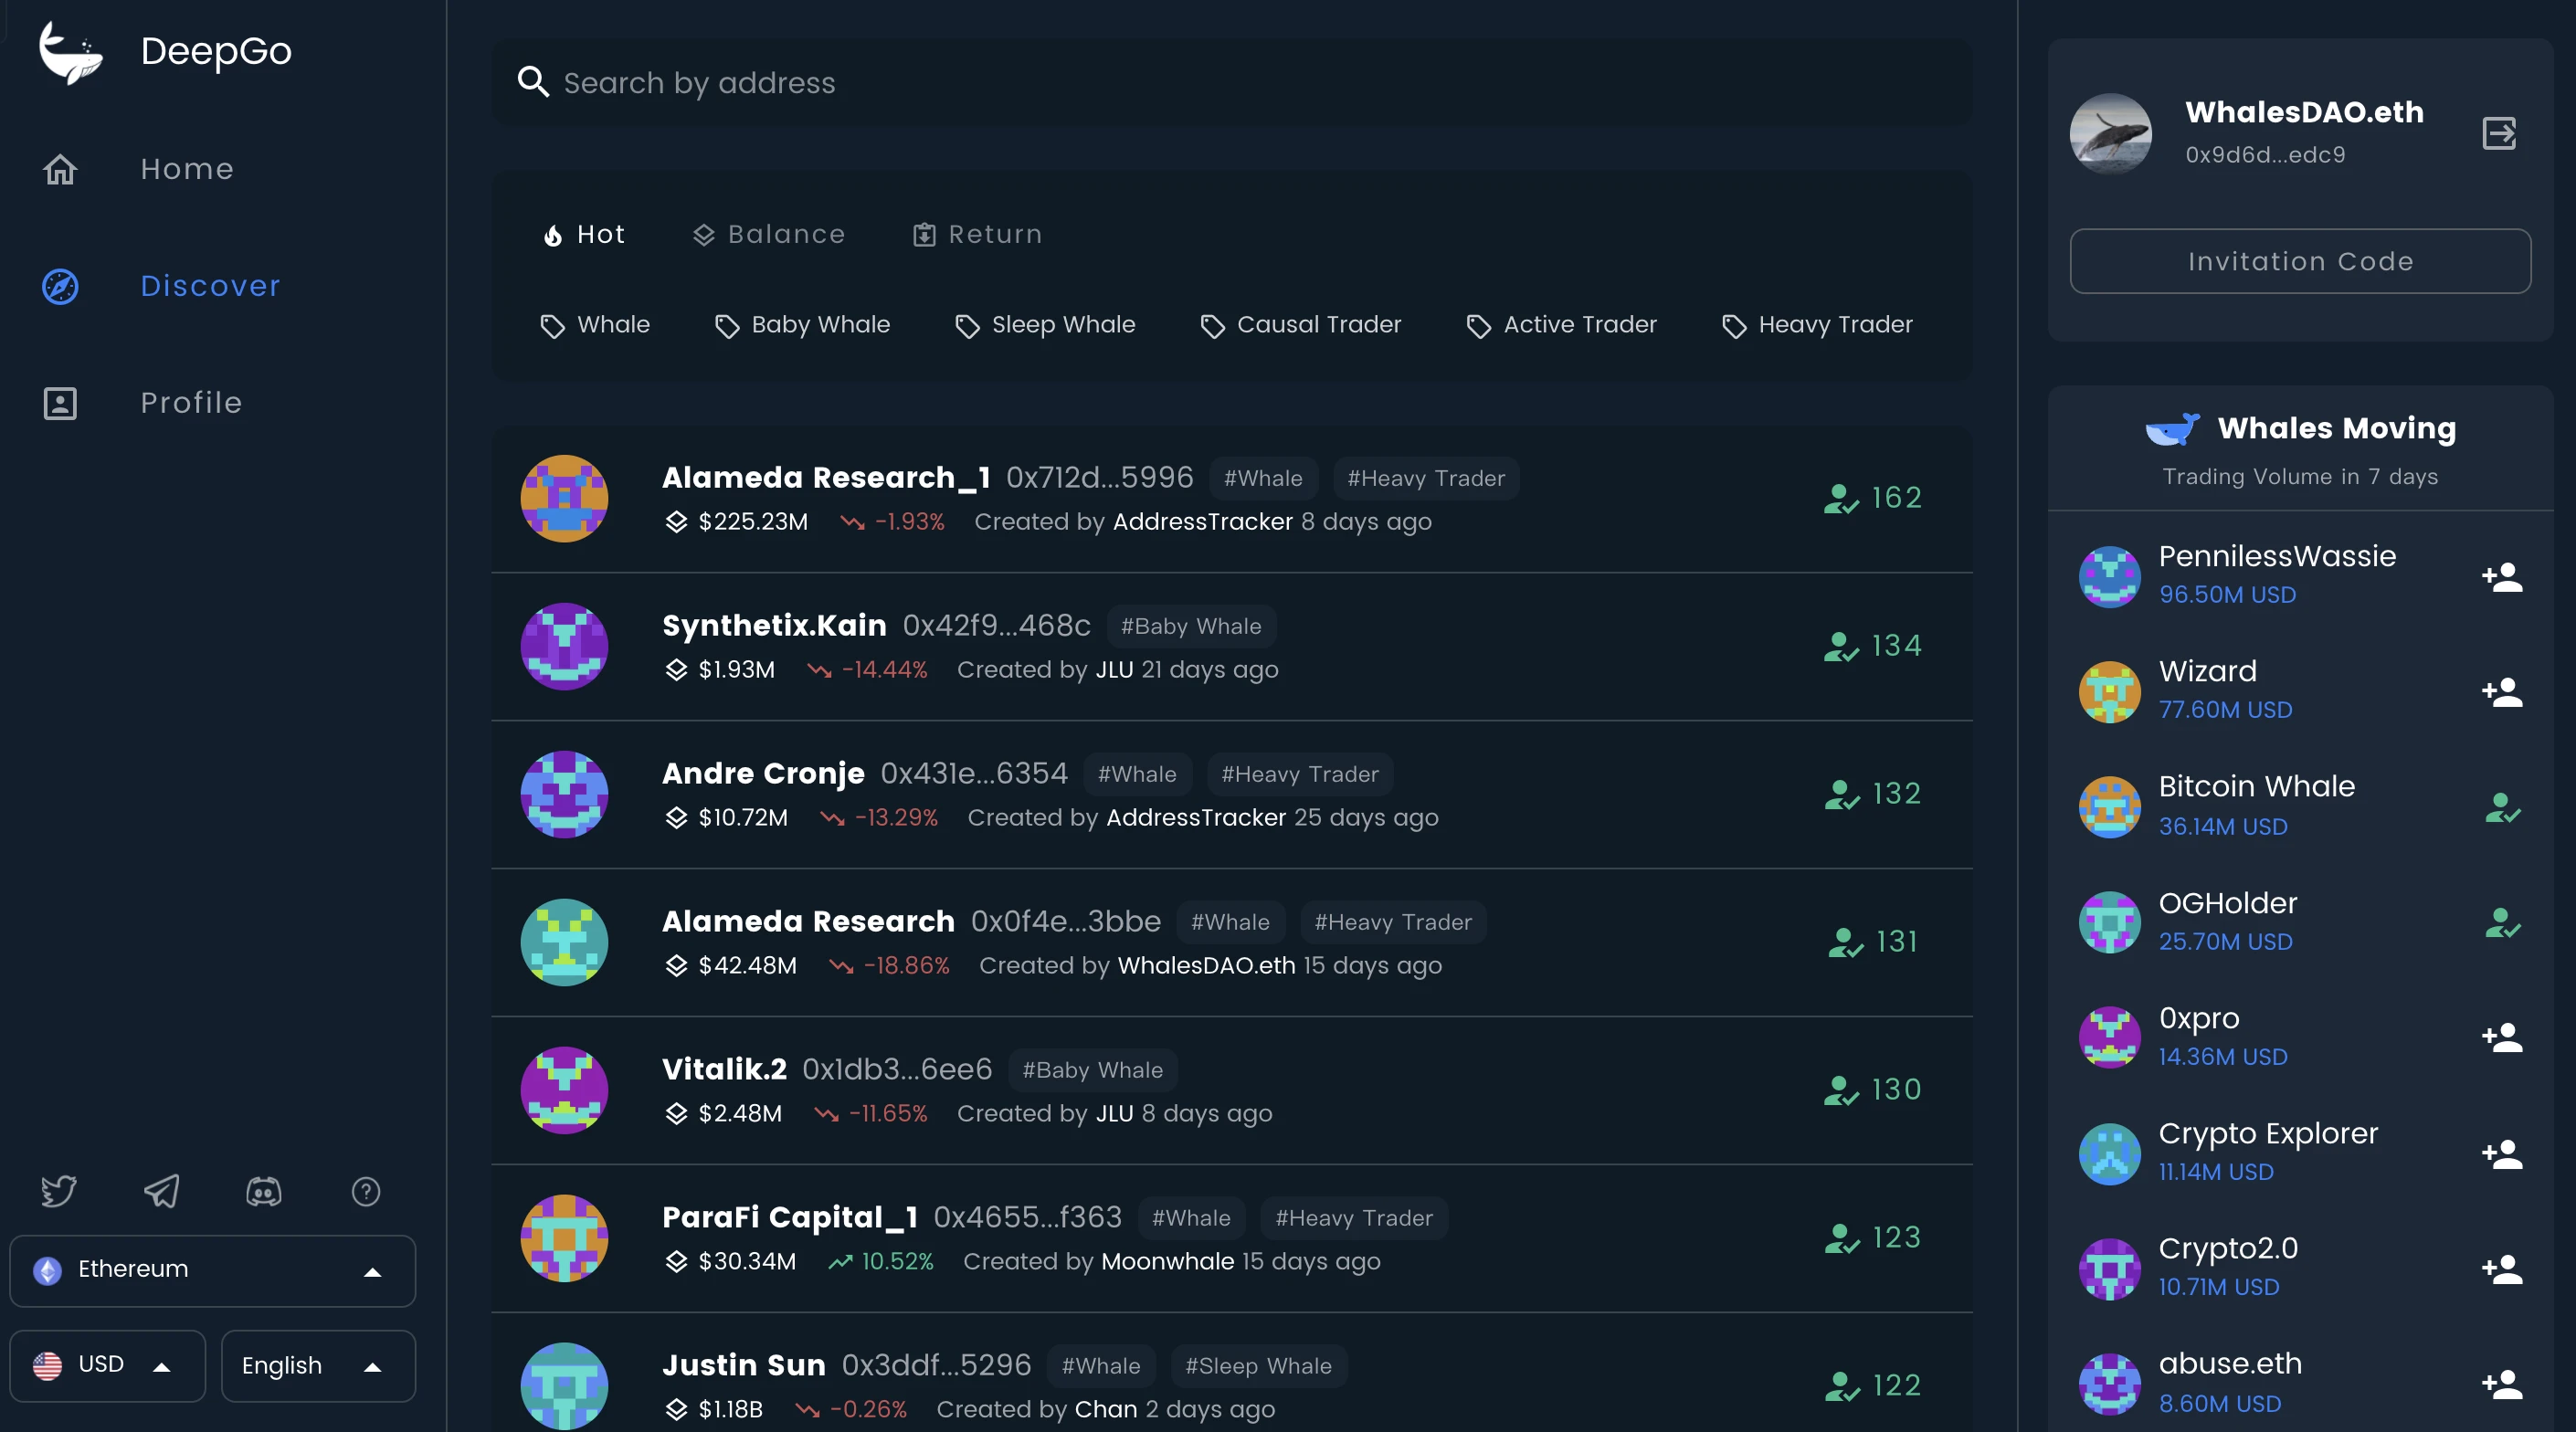Open the Telegram link icon
Viewport: 2576px width, 1432px height.
tap(161, 1191)
